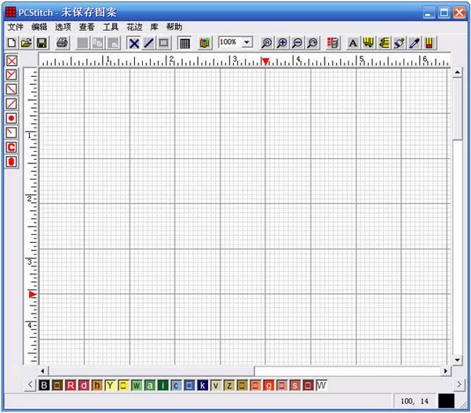Click the red and yellow pencil icon
The height and width of the screenshot is (413, 471).
429,43
